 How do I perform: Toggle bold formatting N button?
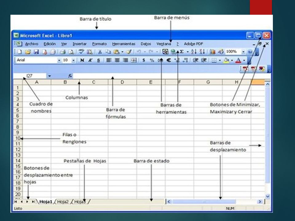(x=82, y=60)
